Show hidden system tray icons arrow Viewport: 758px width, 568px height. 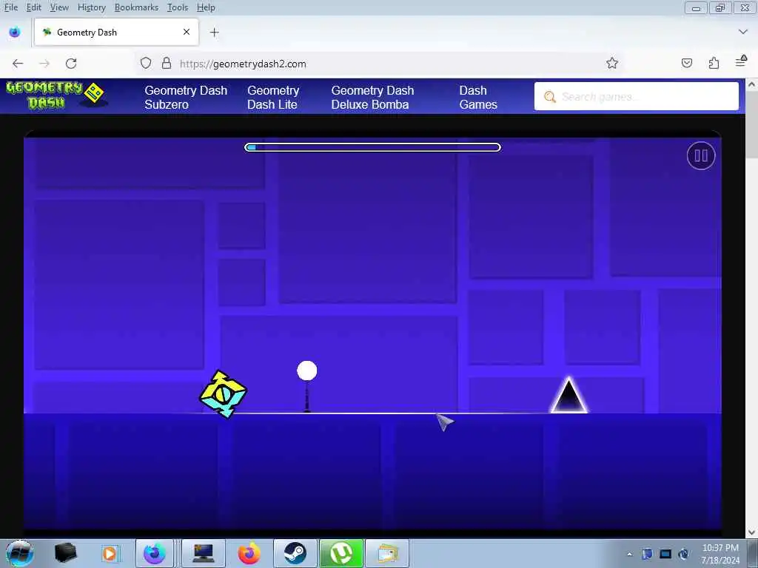point(629,554)
